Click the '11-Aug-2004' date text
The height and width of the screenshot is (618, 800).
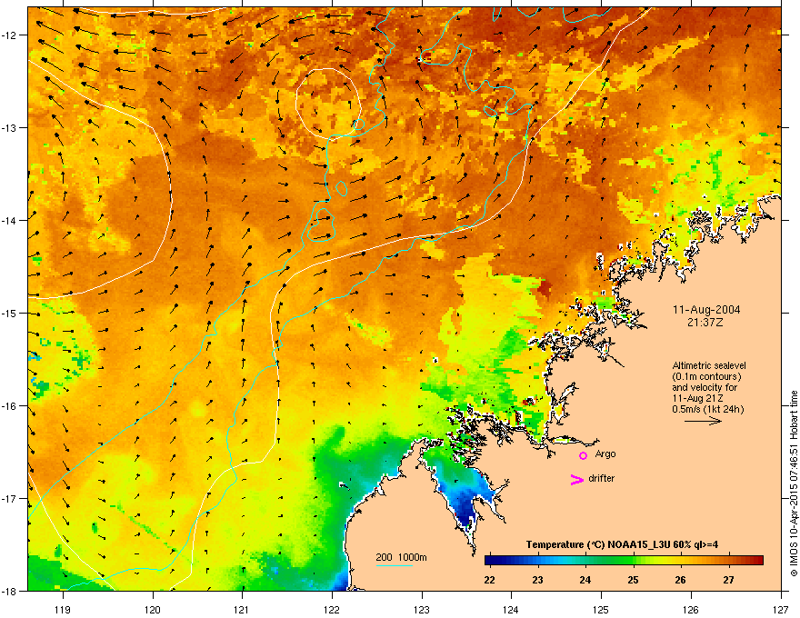(706, 310)
